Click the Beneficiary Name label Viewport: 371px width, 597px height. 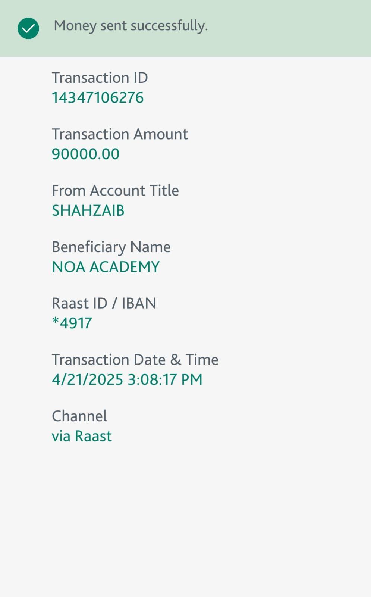[111, 247]
